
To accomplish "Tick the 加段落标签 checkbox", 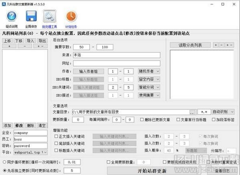I will pos(214,120).
